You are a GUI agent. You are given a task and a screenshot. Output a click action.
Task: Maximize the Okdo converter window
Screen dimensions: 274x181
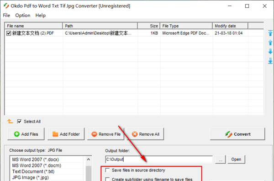(x=247, y=6)
